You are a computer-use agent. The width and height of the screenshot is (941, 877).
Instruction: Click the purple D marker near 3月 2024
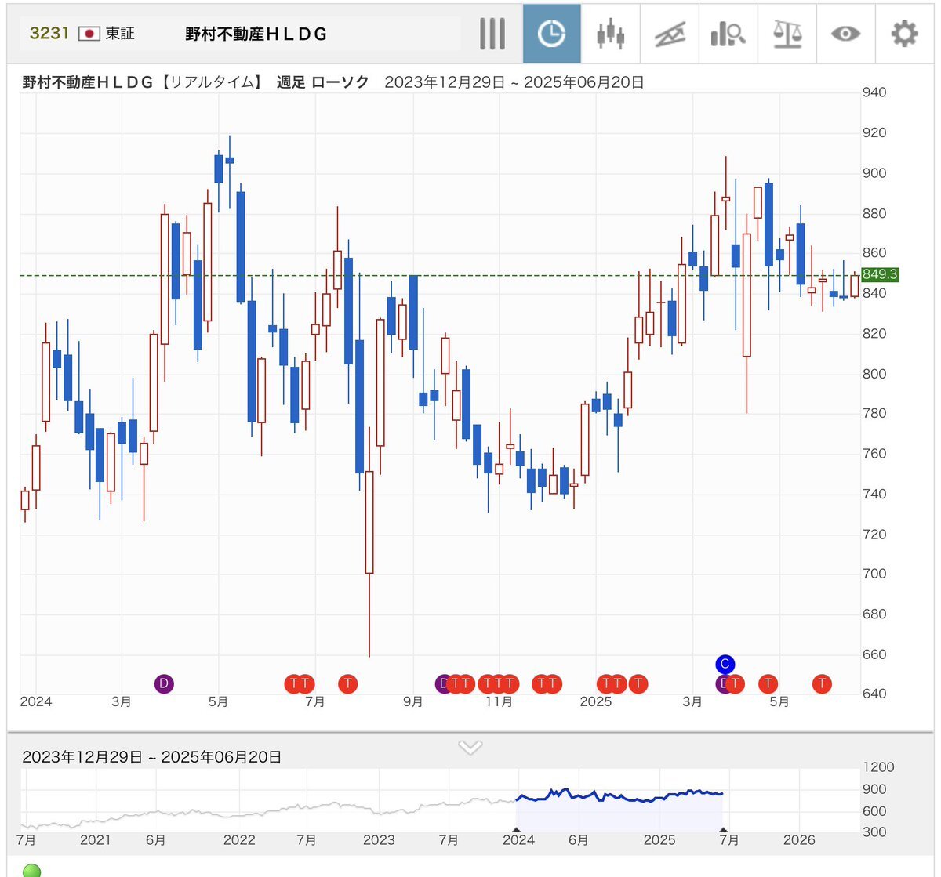point(163,684)
